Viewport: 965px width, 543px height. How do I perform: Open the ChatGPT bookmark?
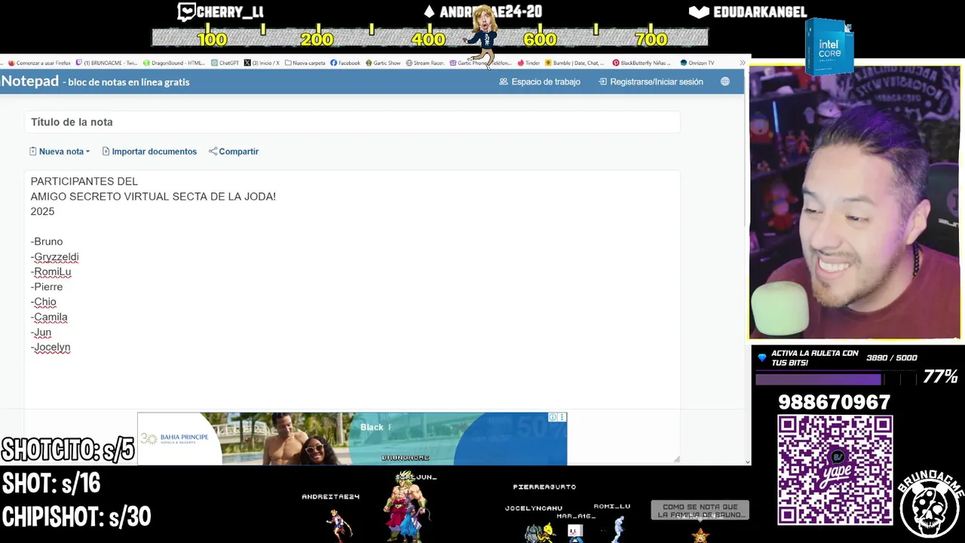coord(225,63)
